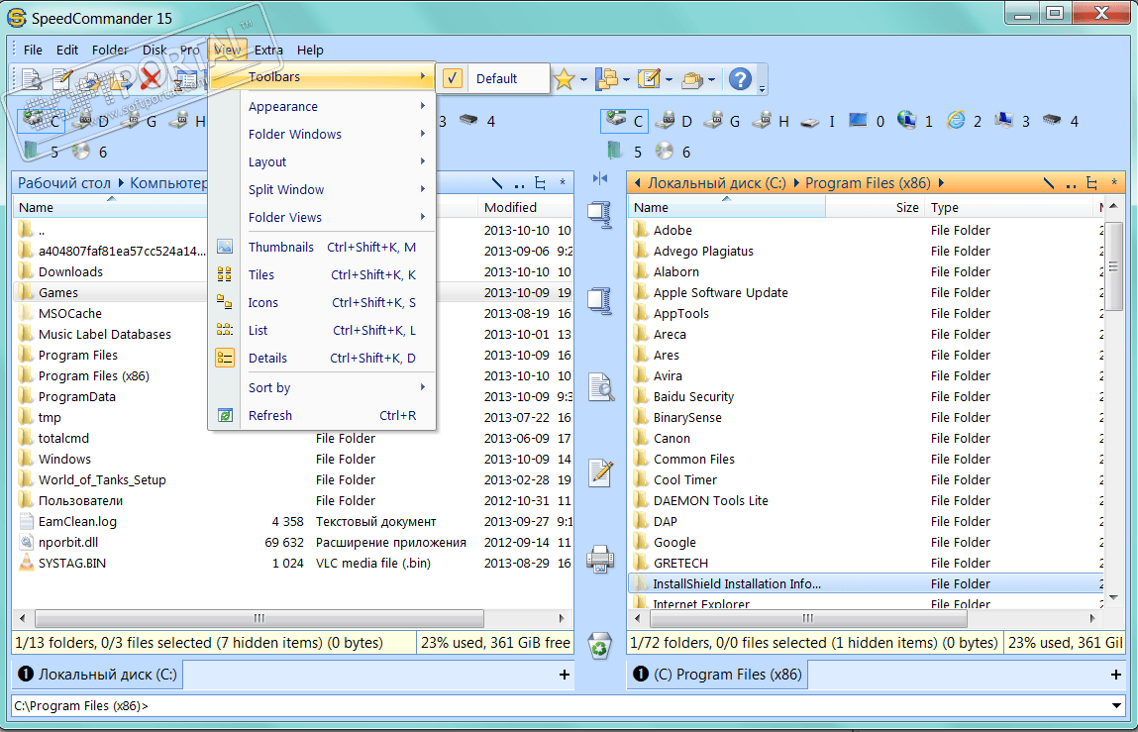Viewport: 1138px width, 732px height.
Task: Open the Split Window submenu
Action: click(x=323, y=189)
